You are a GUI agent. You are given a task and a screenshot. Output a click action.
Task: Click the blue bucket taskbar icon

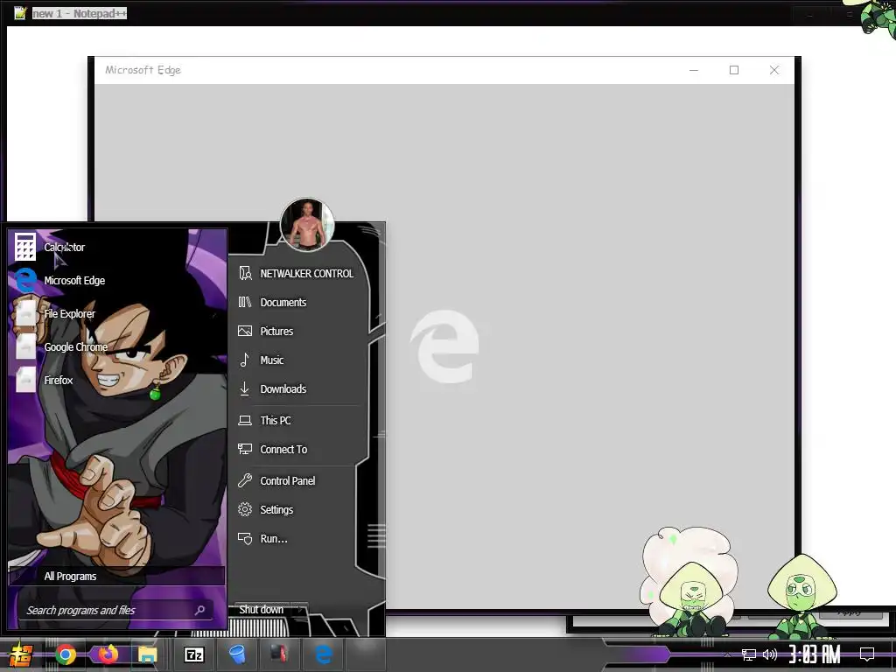click(x=236, y=654)
